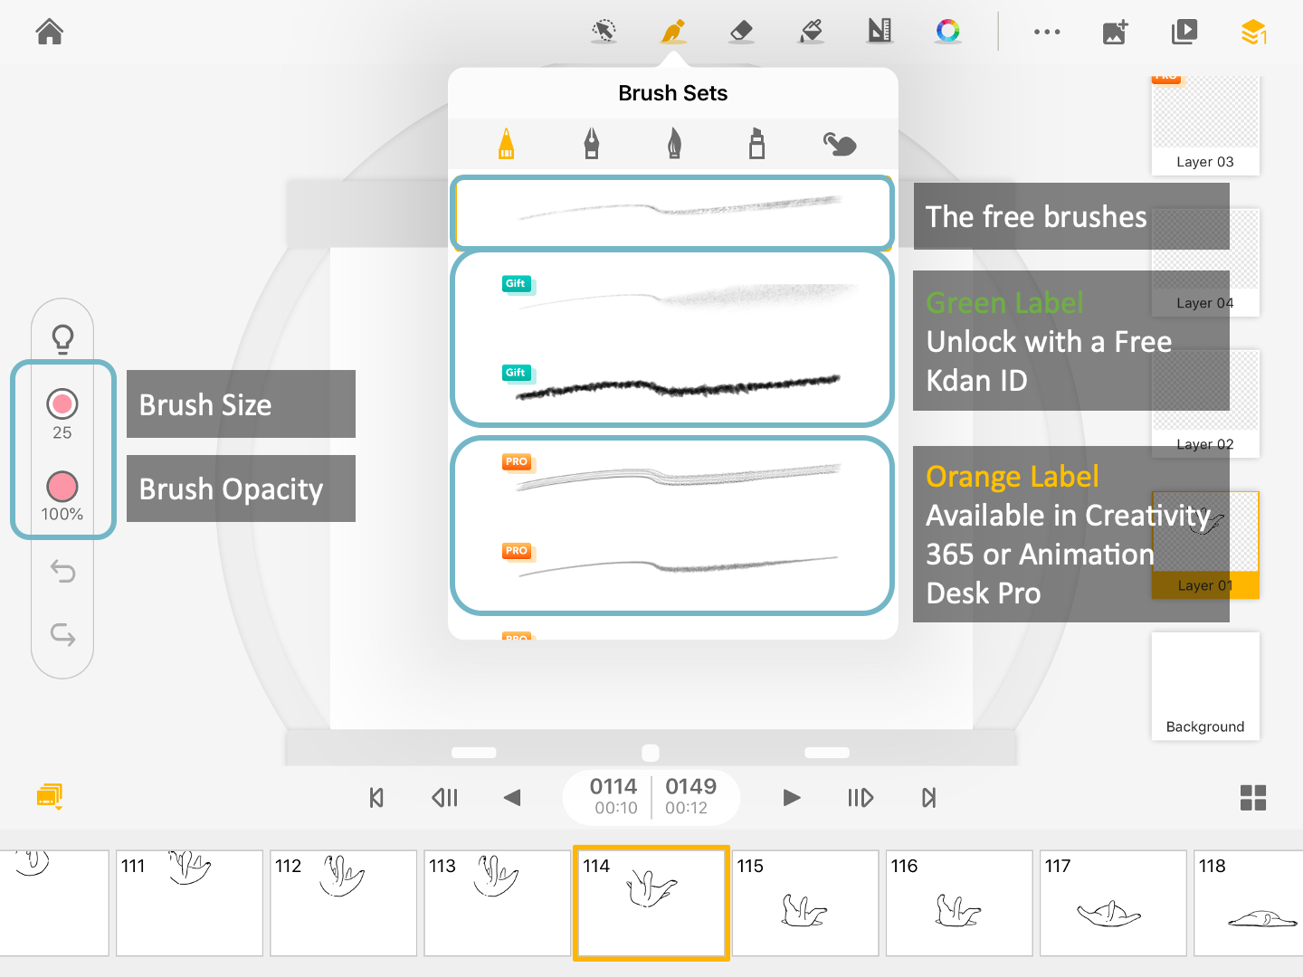Open the frame counter 0114 / 0149
Viewport: 1303px width, 977px height.
pyautogui.click(x=651, y=796)
